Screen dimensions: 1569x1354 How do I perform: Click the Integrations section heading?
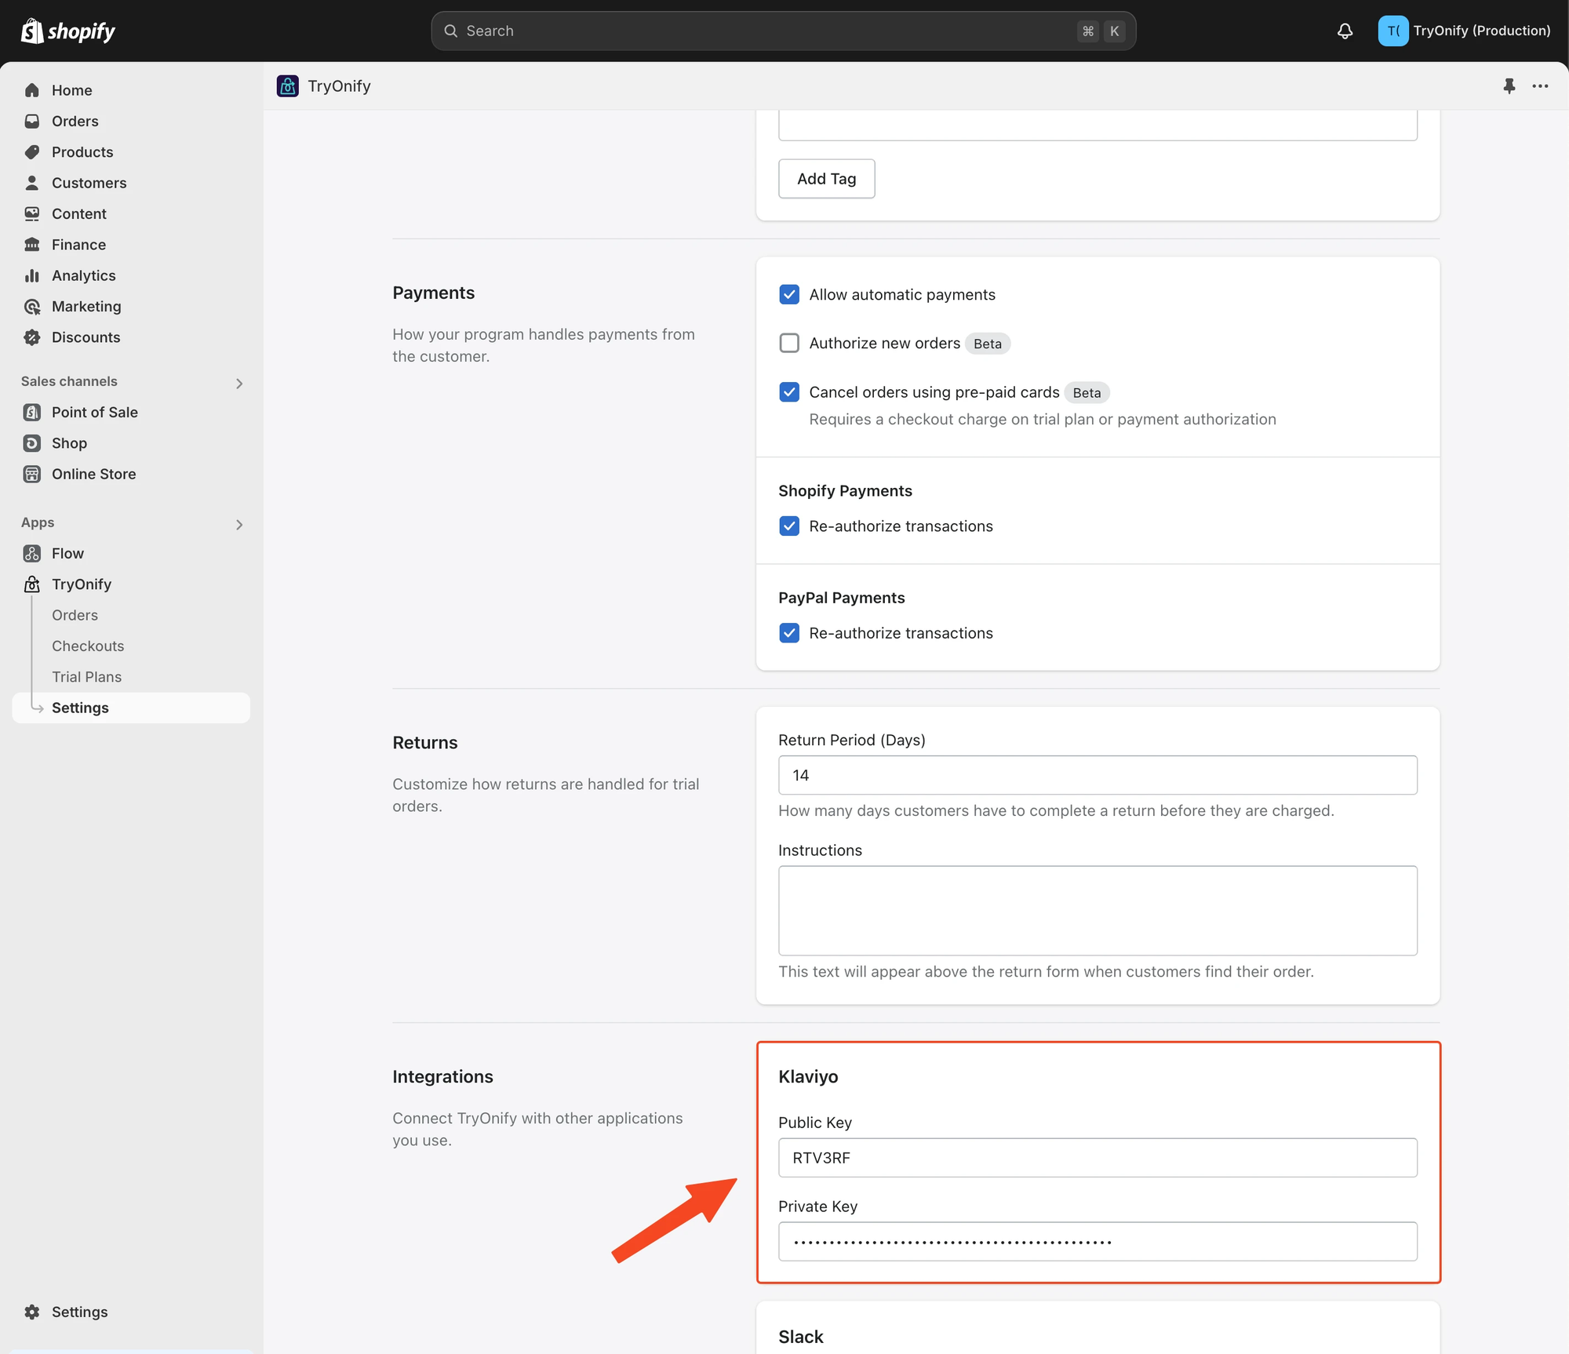tap(442, 1076)
